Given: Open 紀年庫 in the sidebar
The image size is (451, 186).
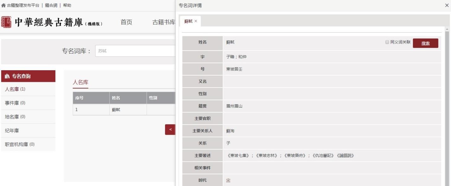Looking at the screenshot, I should coord(12,131).
